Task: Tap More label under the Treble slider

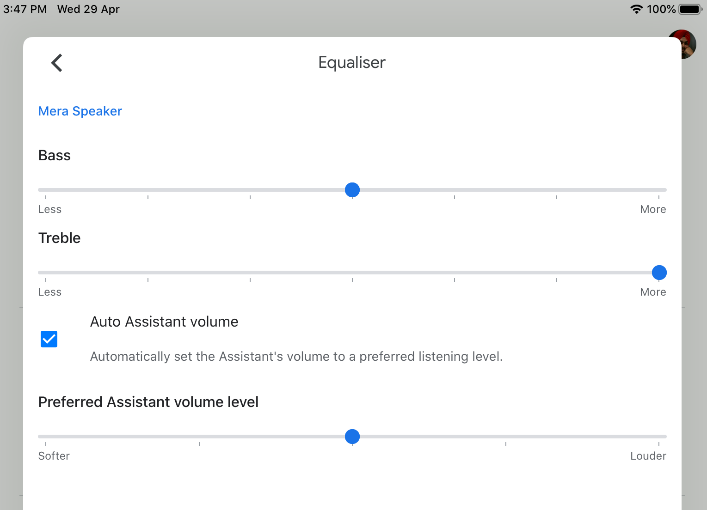Action: coord(653,291)
